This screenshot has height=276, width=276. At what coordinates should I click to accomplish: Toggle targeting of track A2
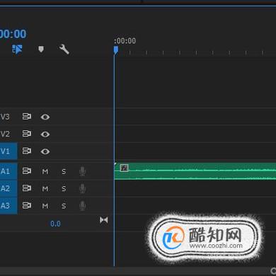pos(8,188)
